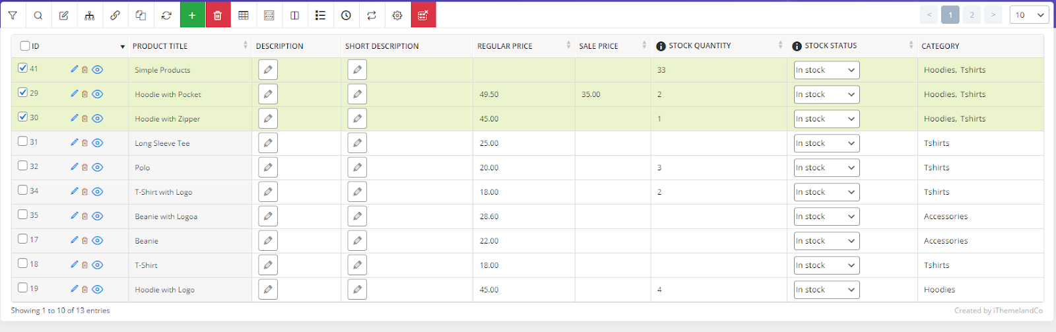
Task: Toggle the select-all ID header checkbox
Action: point(25,46)
